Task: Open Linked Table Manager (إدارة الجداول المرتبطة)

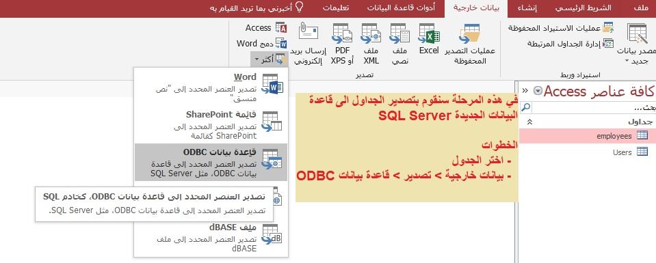Action: click(x=570, y=44)
